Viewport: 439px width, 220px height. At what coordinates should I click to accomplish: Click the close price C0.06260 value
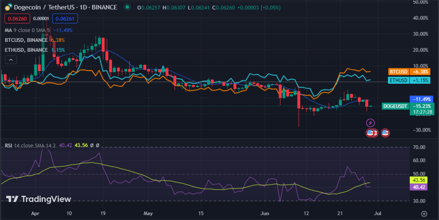[223, 8]
